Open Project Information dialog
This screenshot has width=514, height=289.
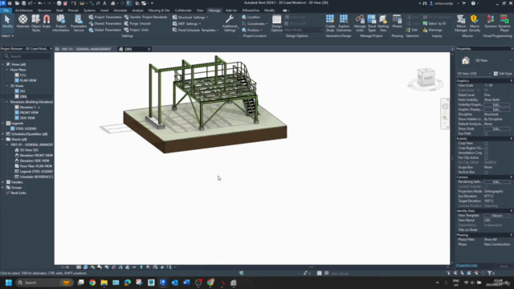[x=61, y=22]
